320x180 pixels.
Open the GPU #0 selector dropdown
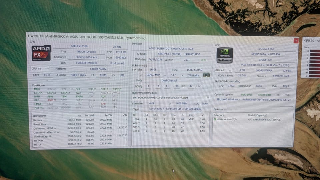tap(223, 70)
